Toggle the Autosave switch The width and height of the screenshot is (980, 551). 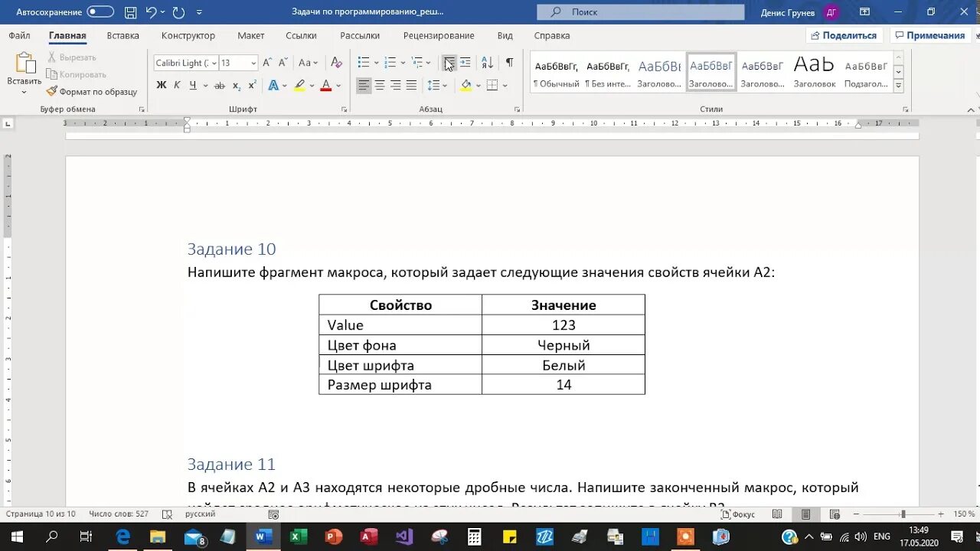click(100, 12)
